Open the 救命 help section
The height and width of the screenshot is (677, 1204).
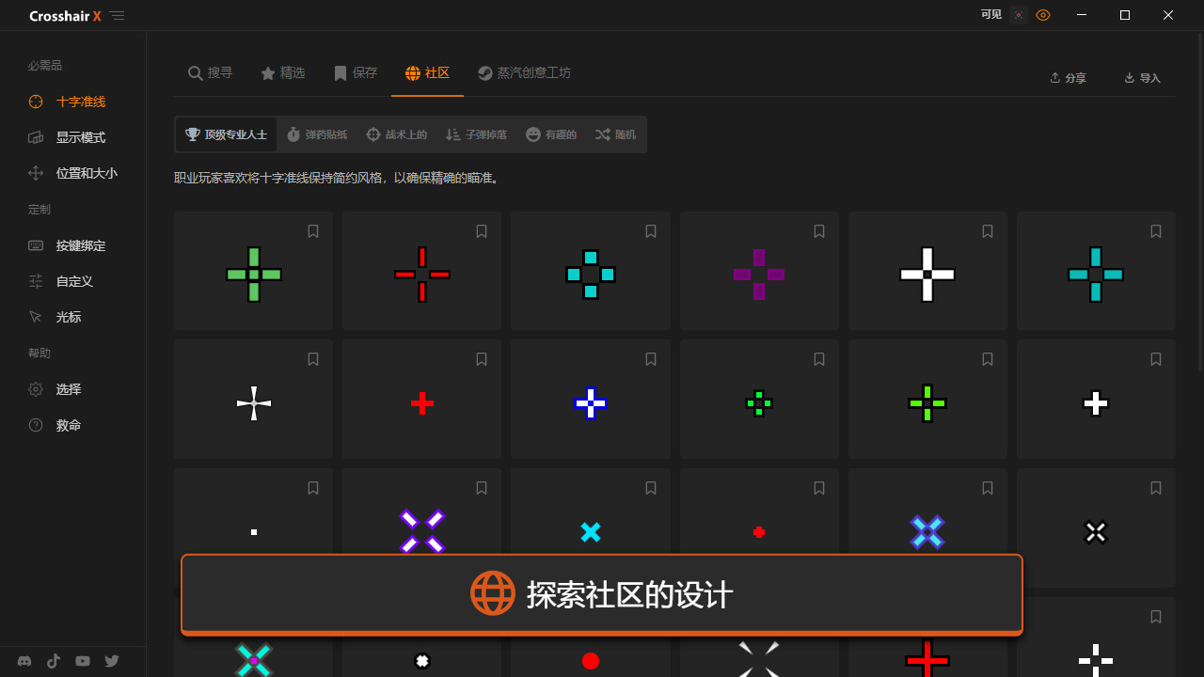click(x=69, y=425)
